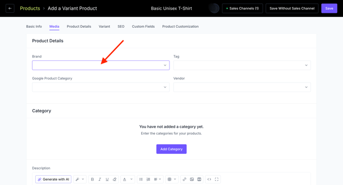The height and width of the screenshot is (185, 343).
Task: Open the Brand dropdown
Action: click(x=101, y=65)
